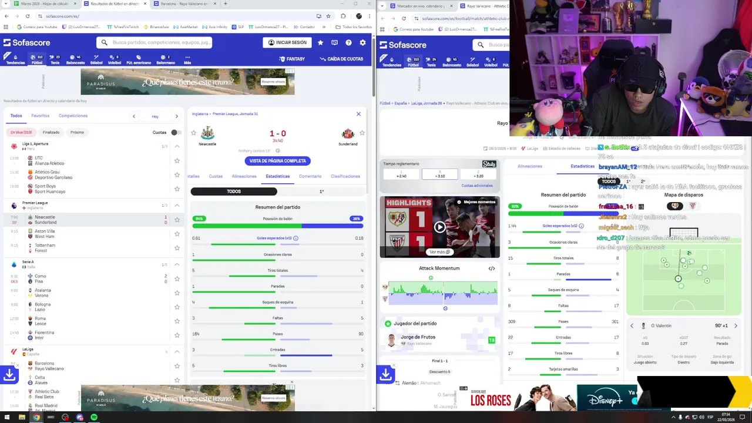Click xG info icon in Newcastle stats
752x423 pixels.
296,238
